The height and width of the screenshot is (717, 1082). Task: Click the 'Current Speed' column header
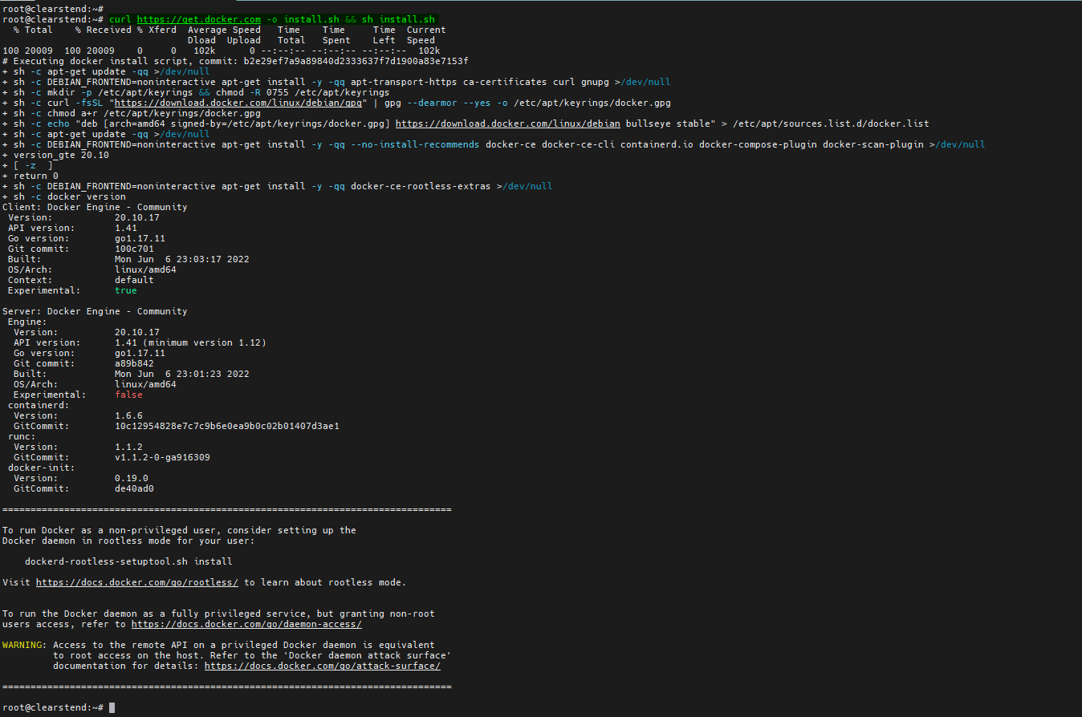click(426, 34)
